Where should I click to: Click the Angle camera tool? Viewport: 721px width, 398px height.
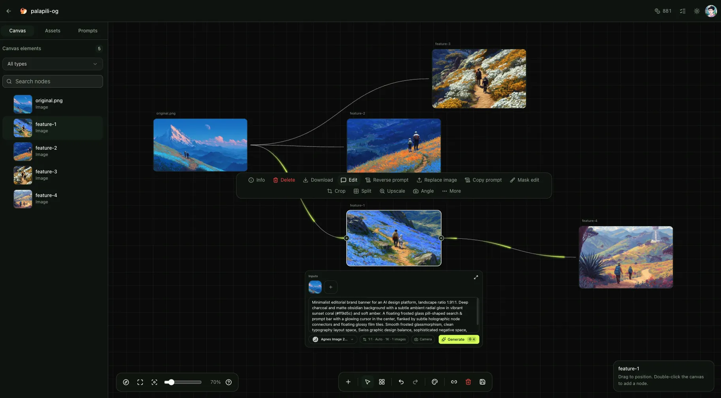point(423,191)
